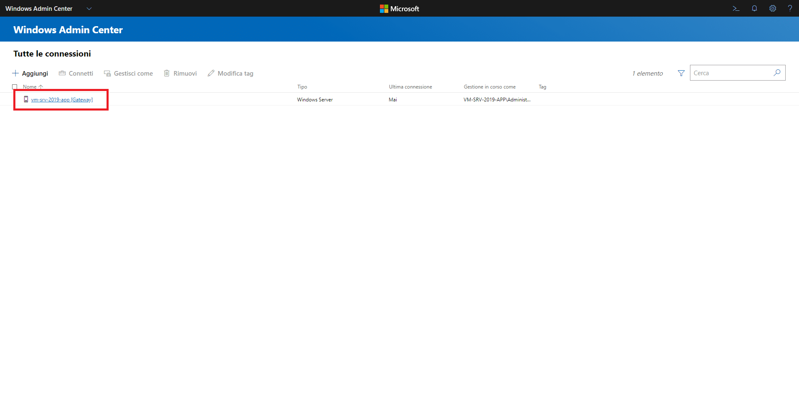The image size is (799, 401).
Task: Select the VM-SRV-2019-APP\Administ... cell
Action: tap(497, 100)
